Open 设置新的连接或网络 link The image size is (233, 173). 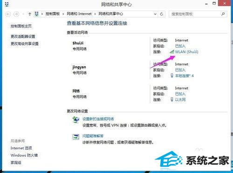click(98, 119)
